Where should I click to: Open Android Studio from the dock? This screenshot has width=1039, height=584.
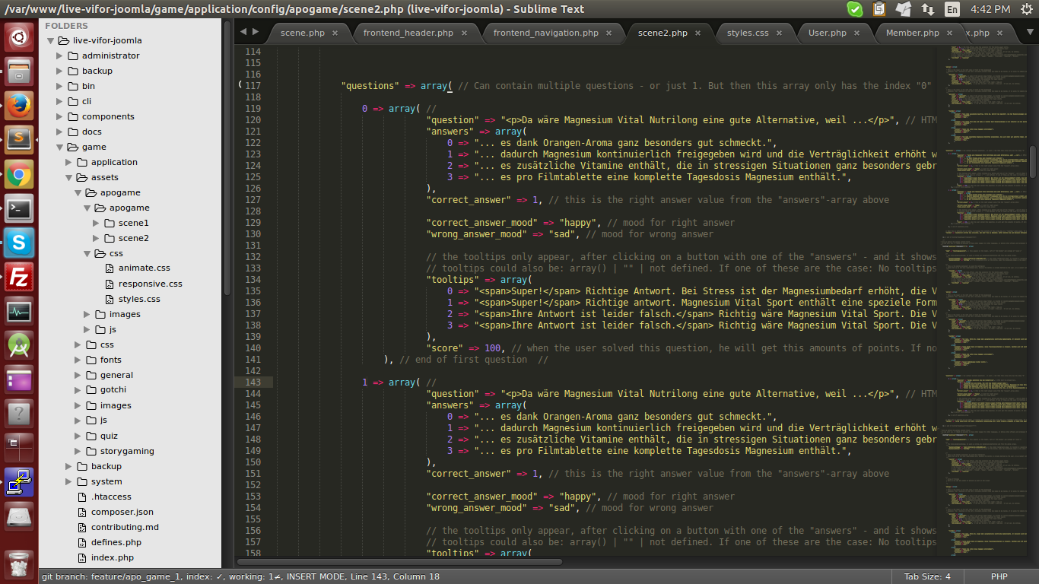tap(19, 346)
